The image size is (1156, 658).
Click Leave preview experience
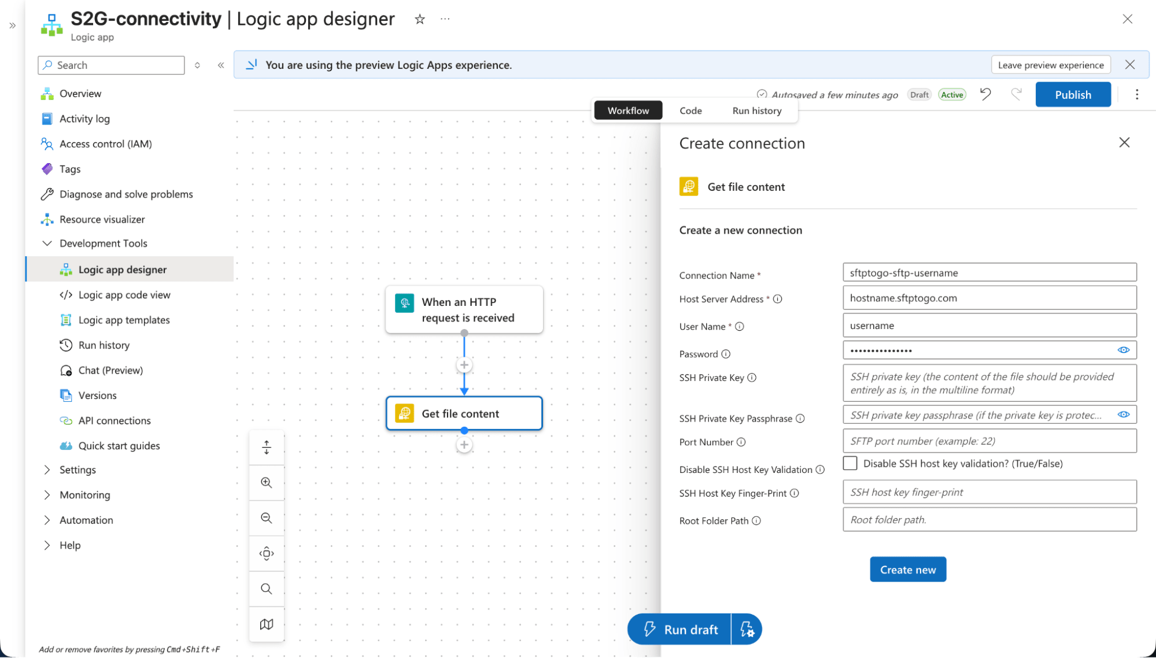(1051, 65)
